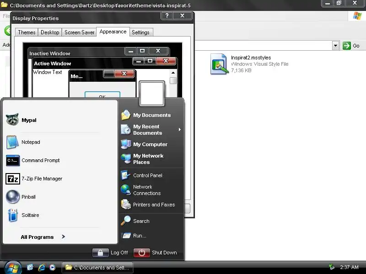This screenshot has height=274, width=366.
Task: Open the Explorer address bar dropdown
Action: coord(335,46)
